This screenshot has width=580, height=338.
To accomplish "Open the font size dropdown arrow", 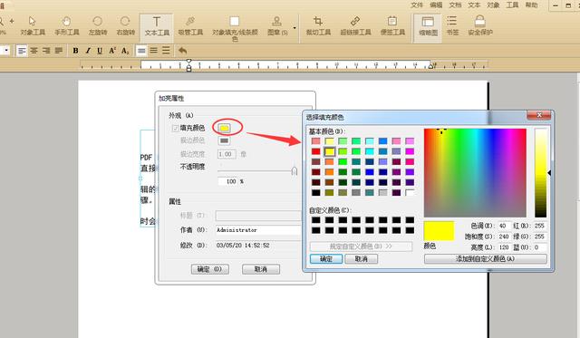I will click(x=6, y=51).
